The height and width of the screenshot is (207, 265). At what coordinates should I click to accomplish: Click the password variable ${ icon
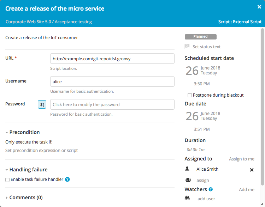point(42,104)
